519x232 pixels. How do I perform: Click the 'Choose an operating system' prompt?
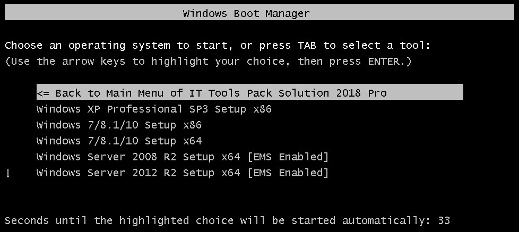[218, 45]
